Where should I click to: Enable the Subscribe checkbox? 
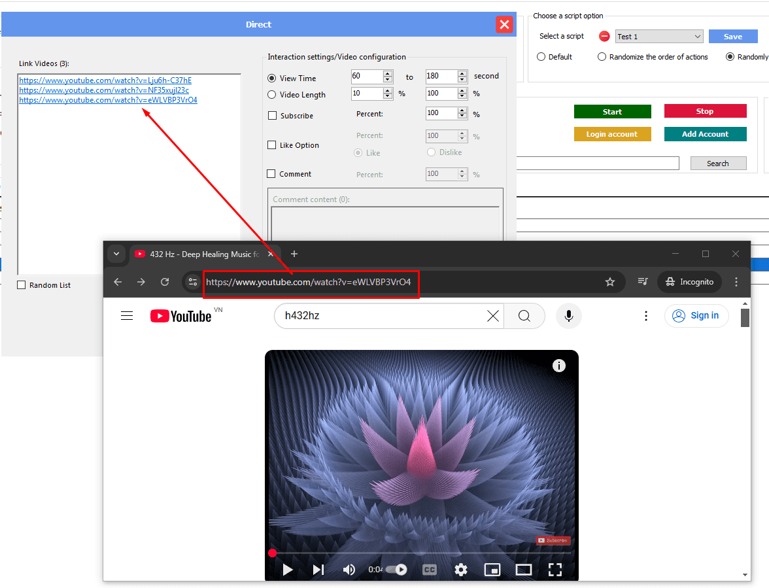point(272,116)
